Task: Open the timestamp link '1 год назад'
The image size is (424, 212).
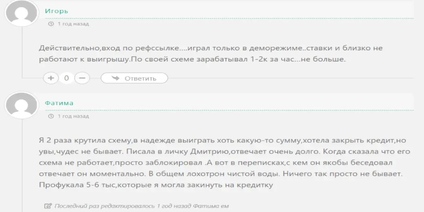Action: pos(73,24)
